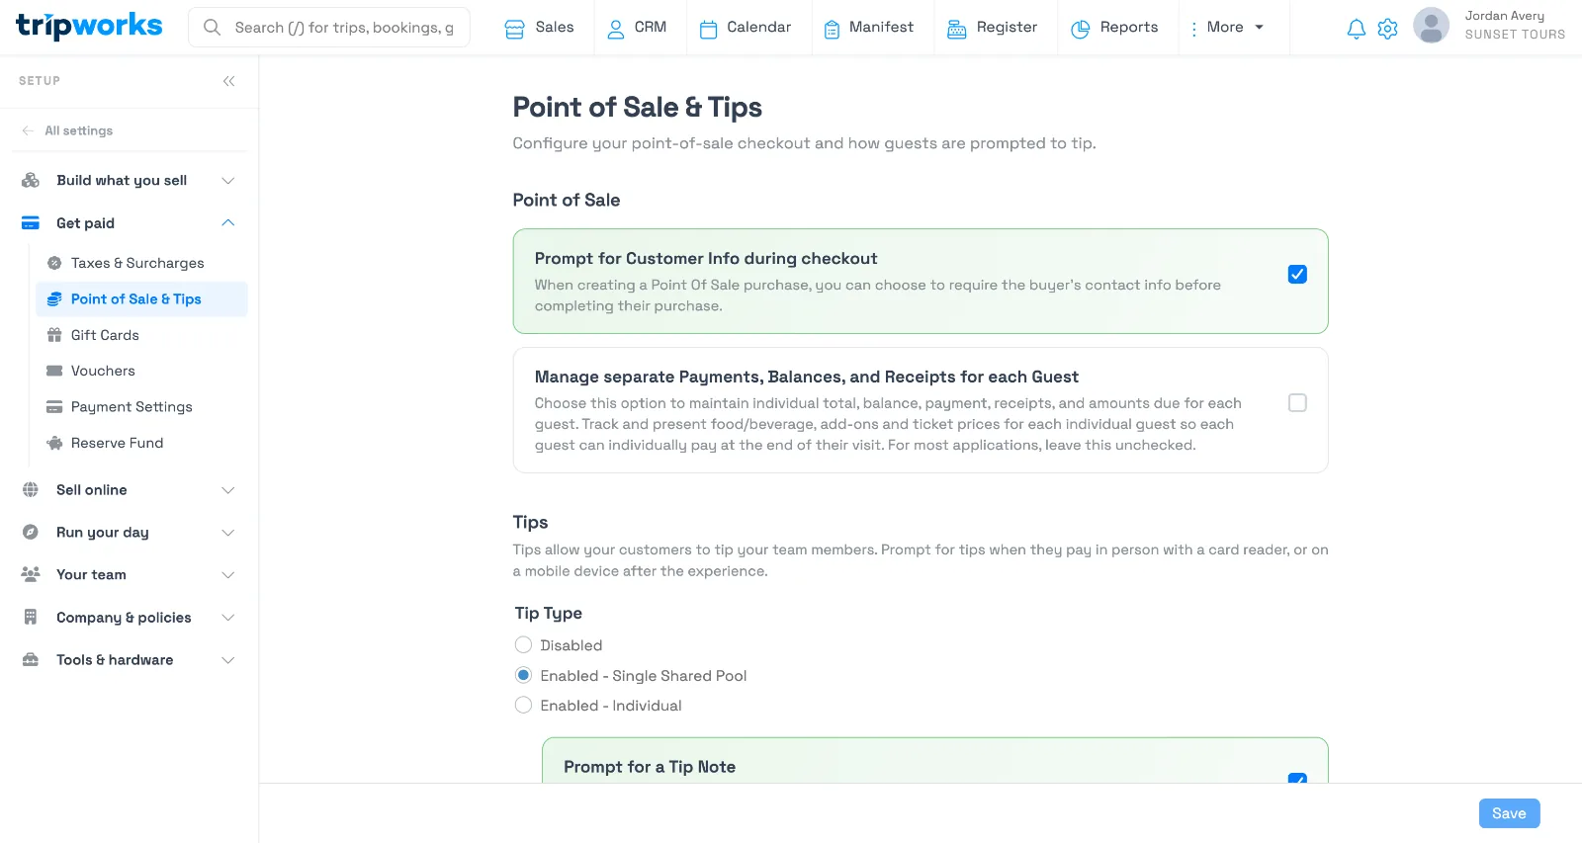The height and width of the screenshot is (843, 1582).
Task: Uncheck Prompt for Customer Info during checkout
Action: point(1297,275)
